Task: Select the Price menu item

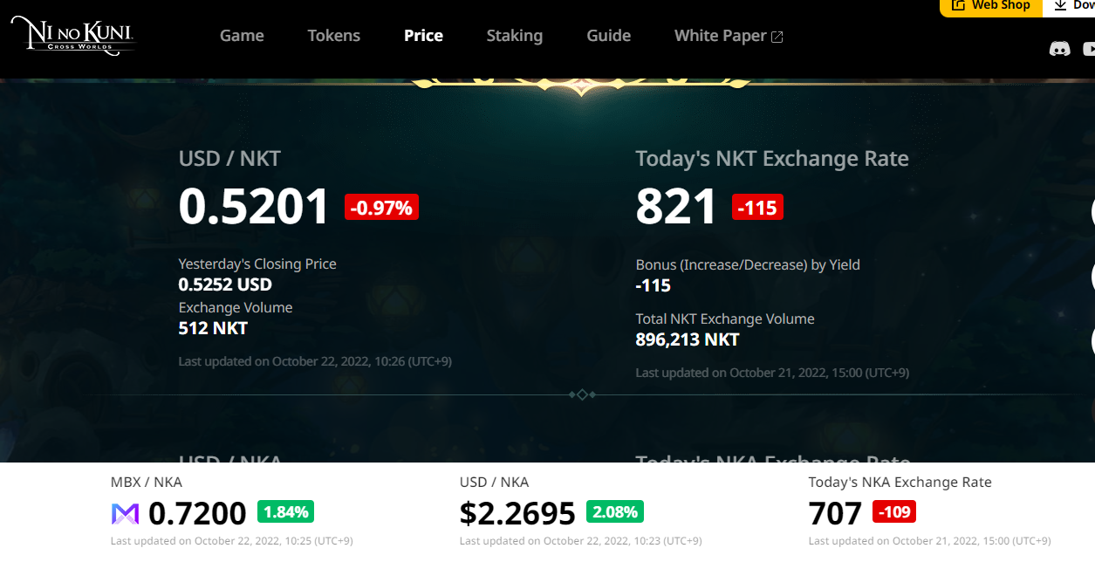Action: pyautogui.click(x=423, y=36)
